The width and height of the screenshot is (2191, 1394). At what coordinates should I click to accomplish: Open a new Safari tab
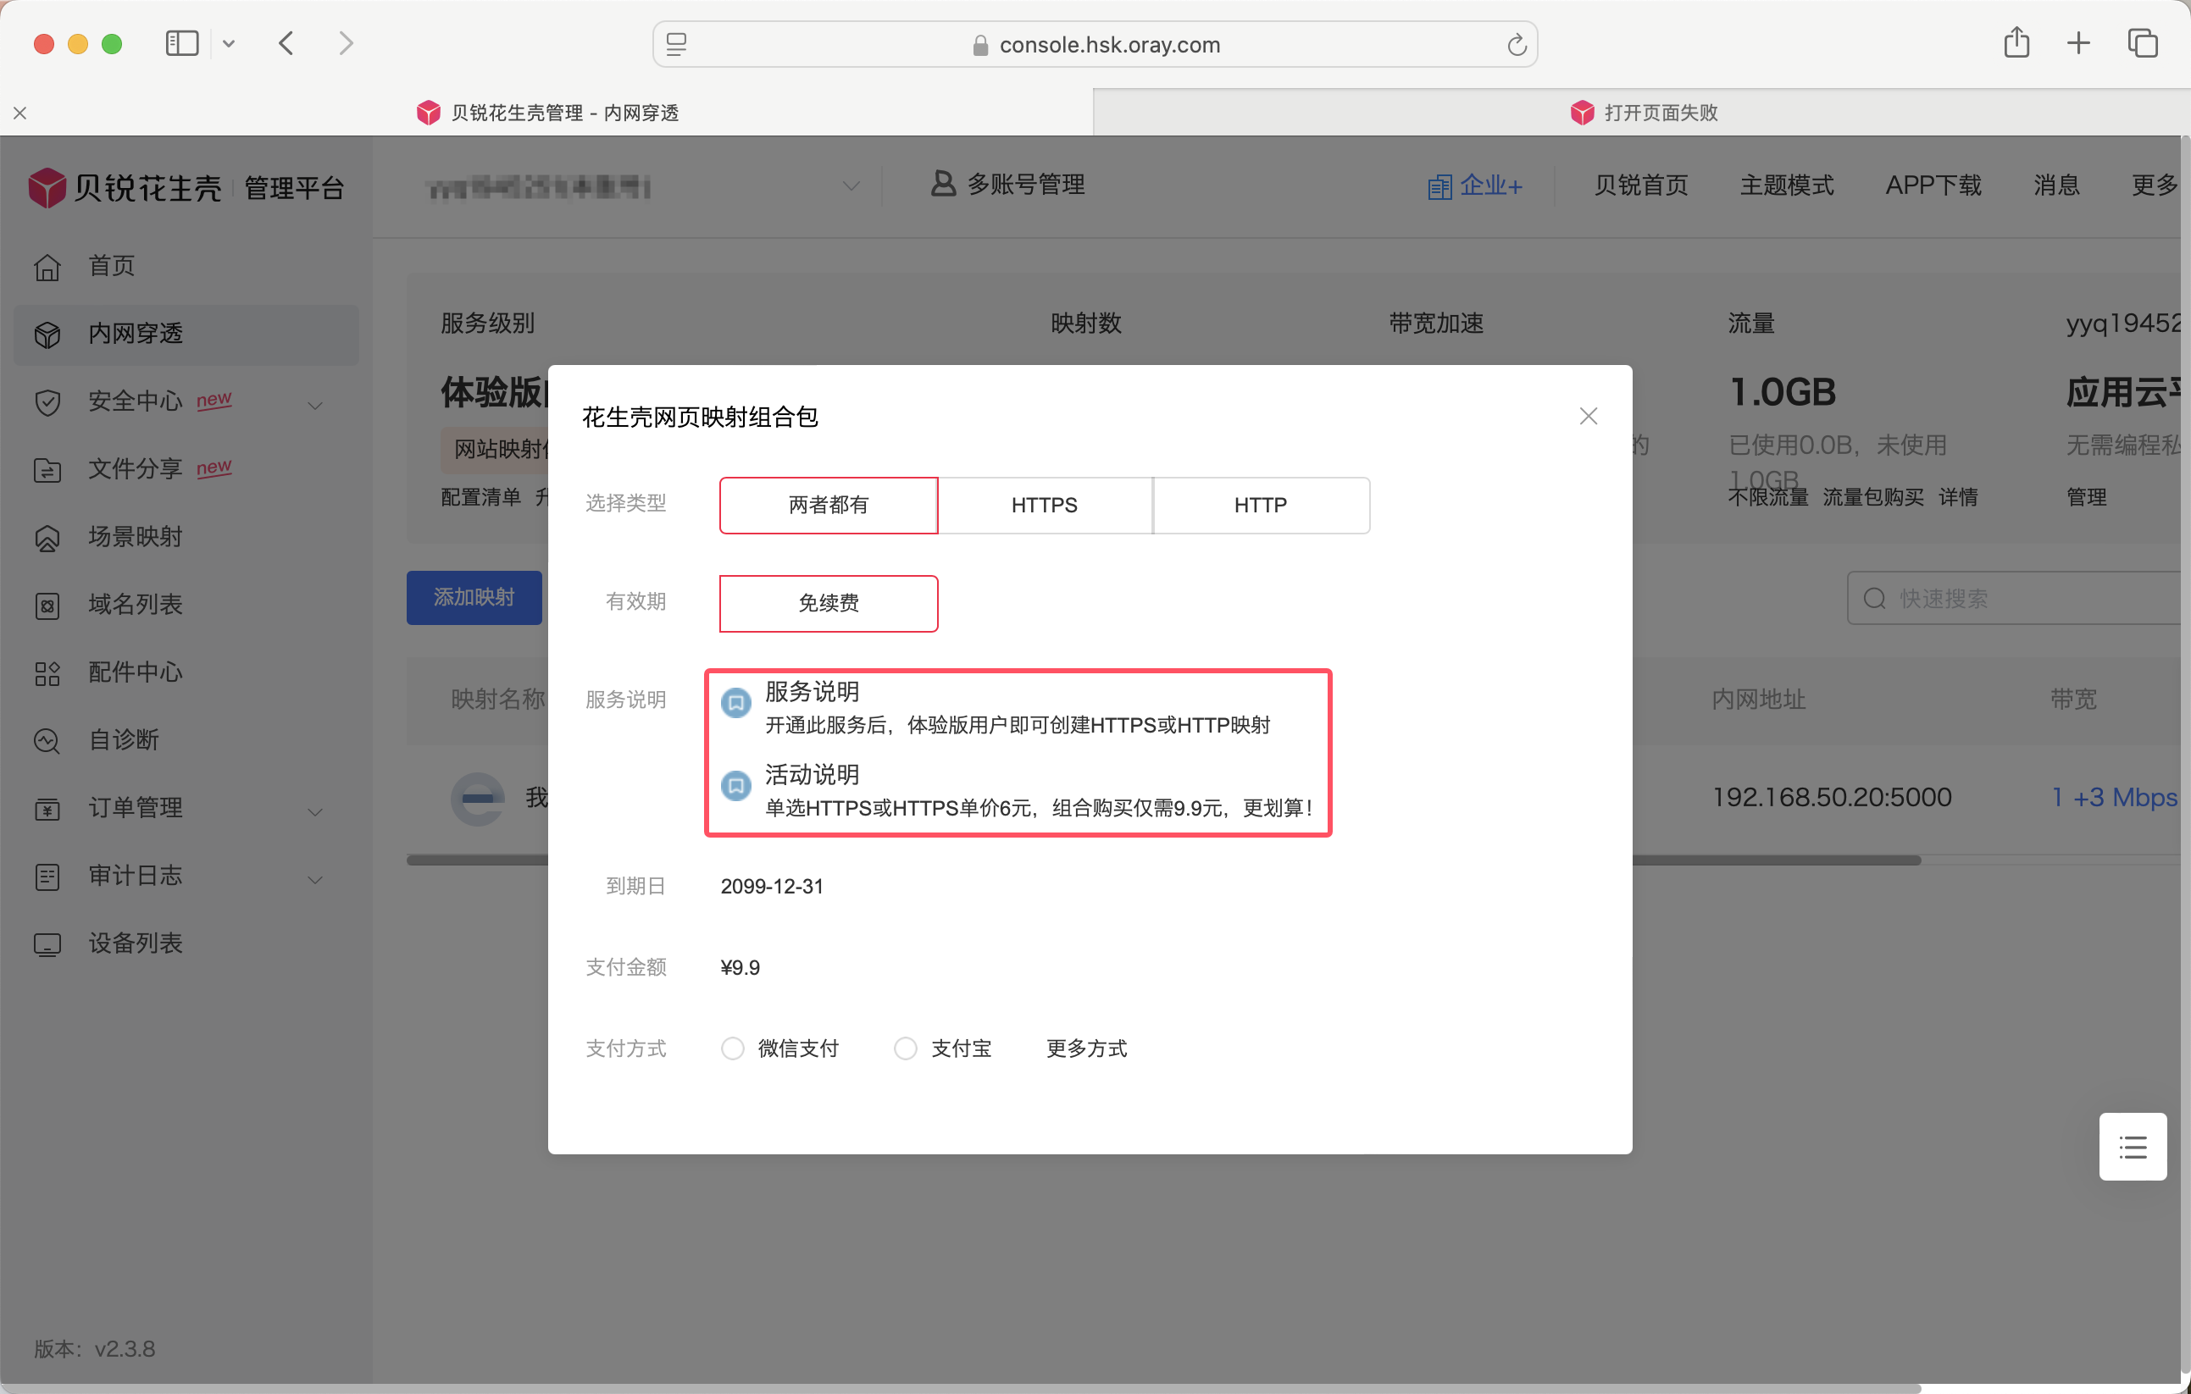click(x=2078, y=42)
